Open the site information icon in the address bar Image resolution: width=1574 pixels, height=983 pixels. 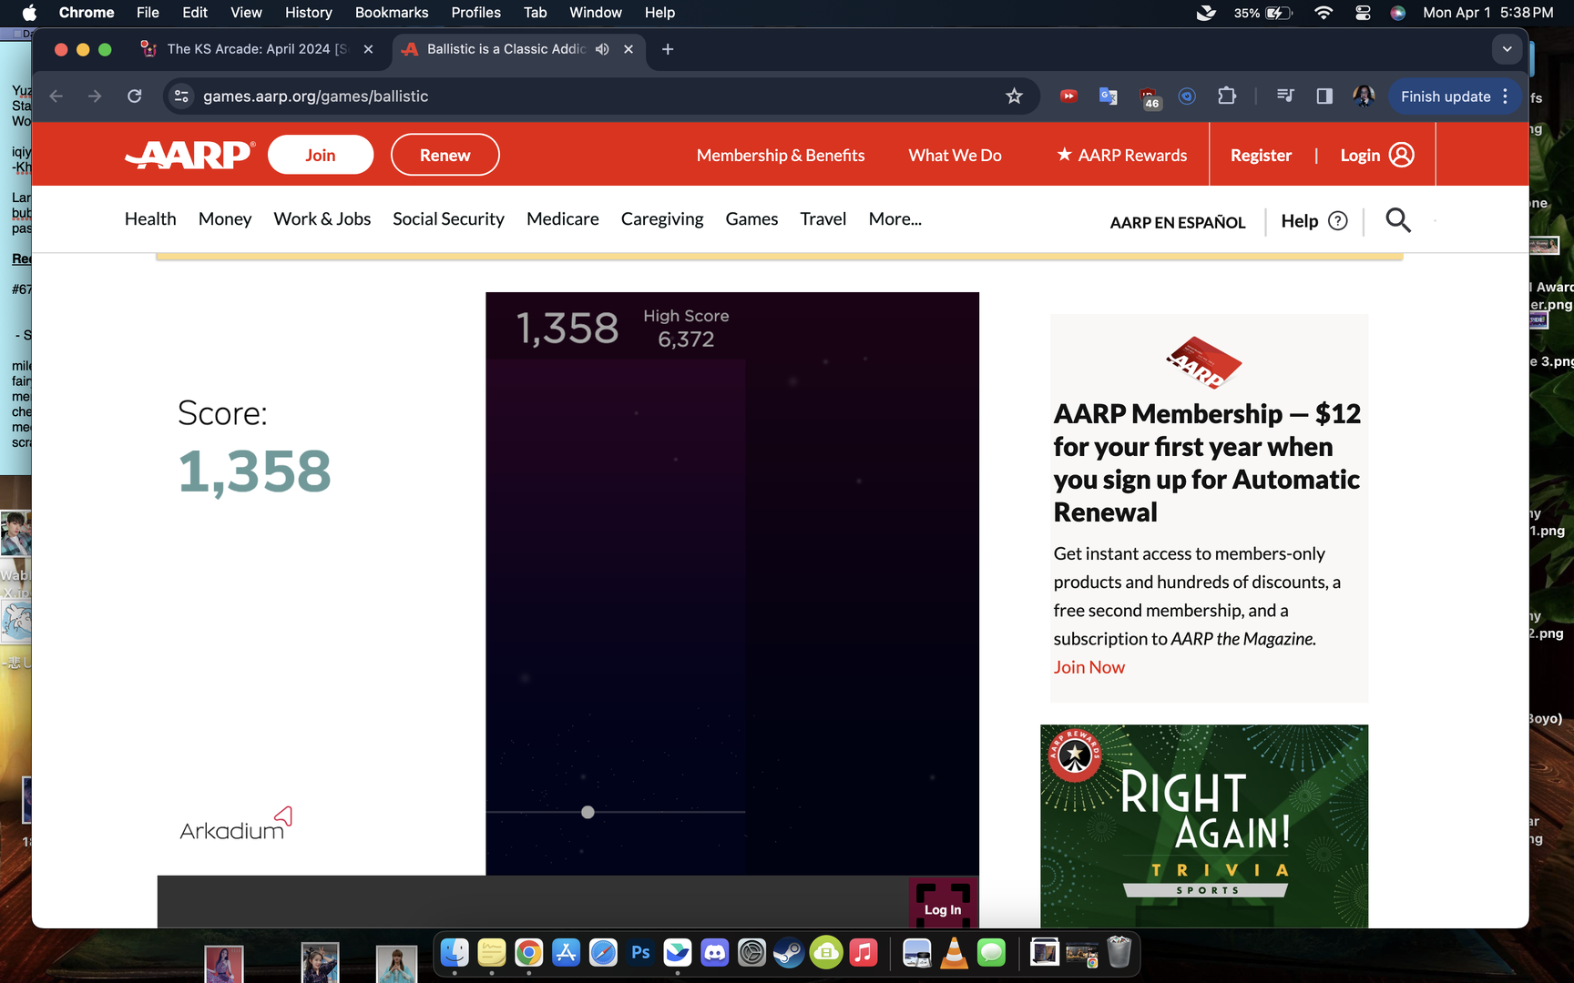tap(182, 96)
